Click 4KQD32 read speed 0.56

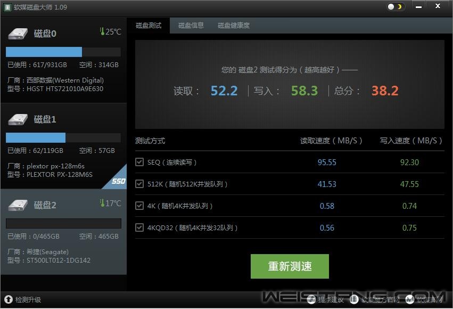pyautogui.click(x=327, y=228)
